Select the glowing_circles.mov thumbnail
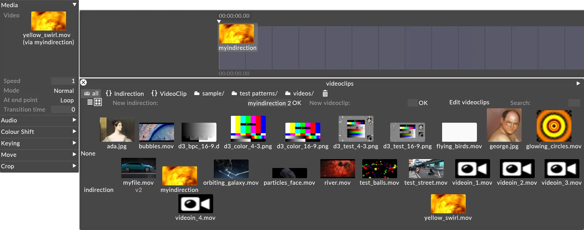Image resolution: width=584 pixels, height=230 pixels. tap(554, 126)
